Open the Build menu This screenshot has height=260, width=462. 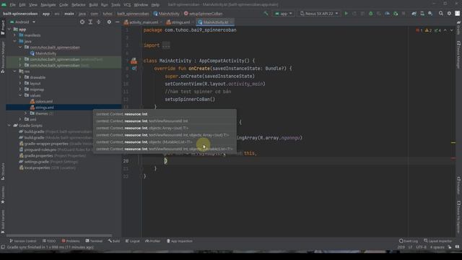click(x=93, y=5)
